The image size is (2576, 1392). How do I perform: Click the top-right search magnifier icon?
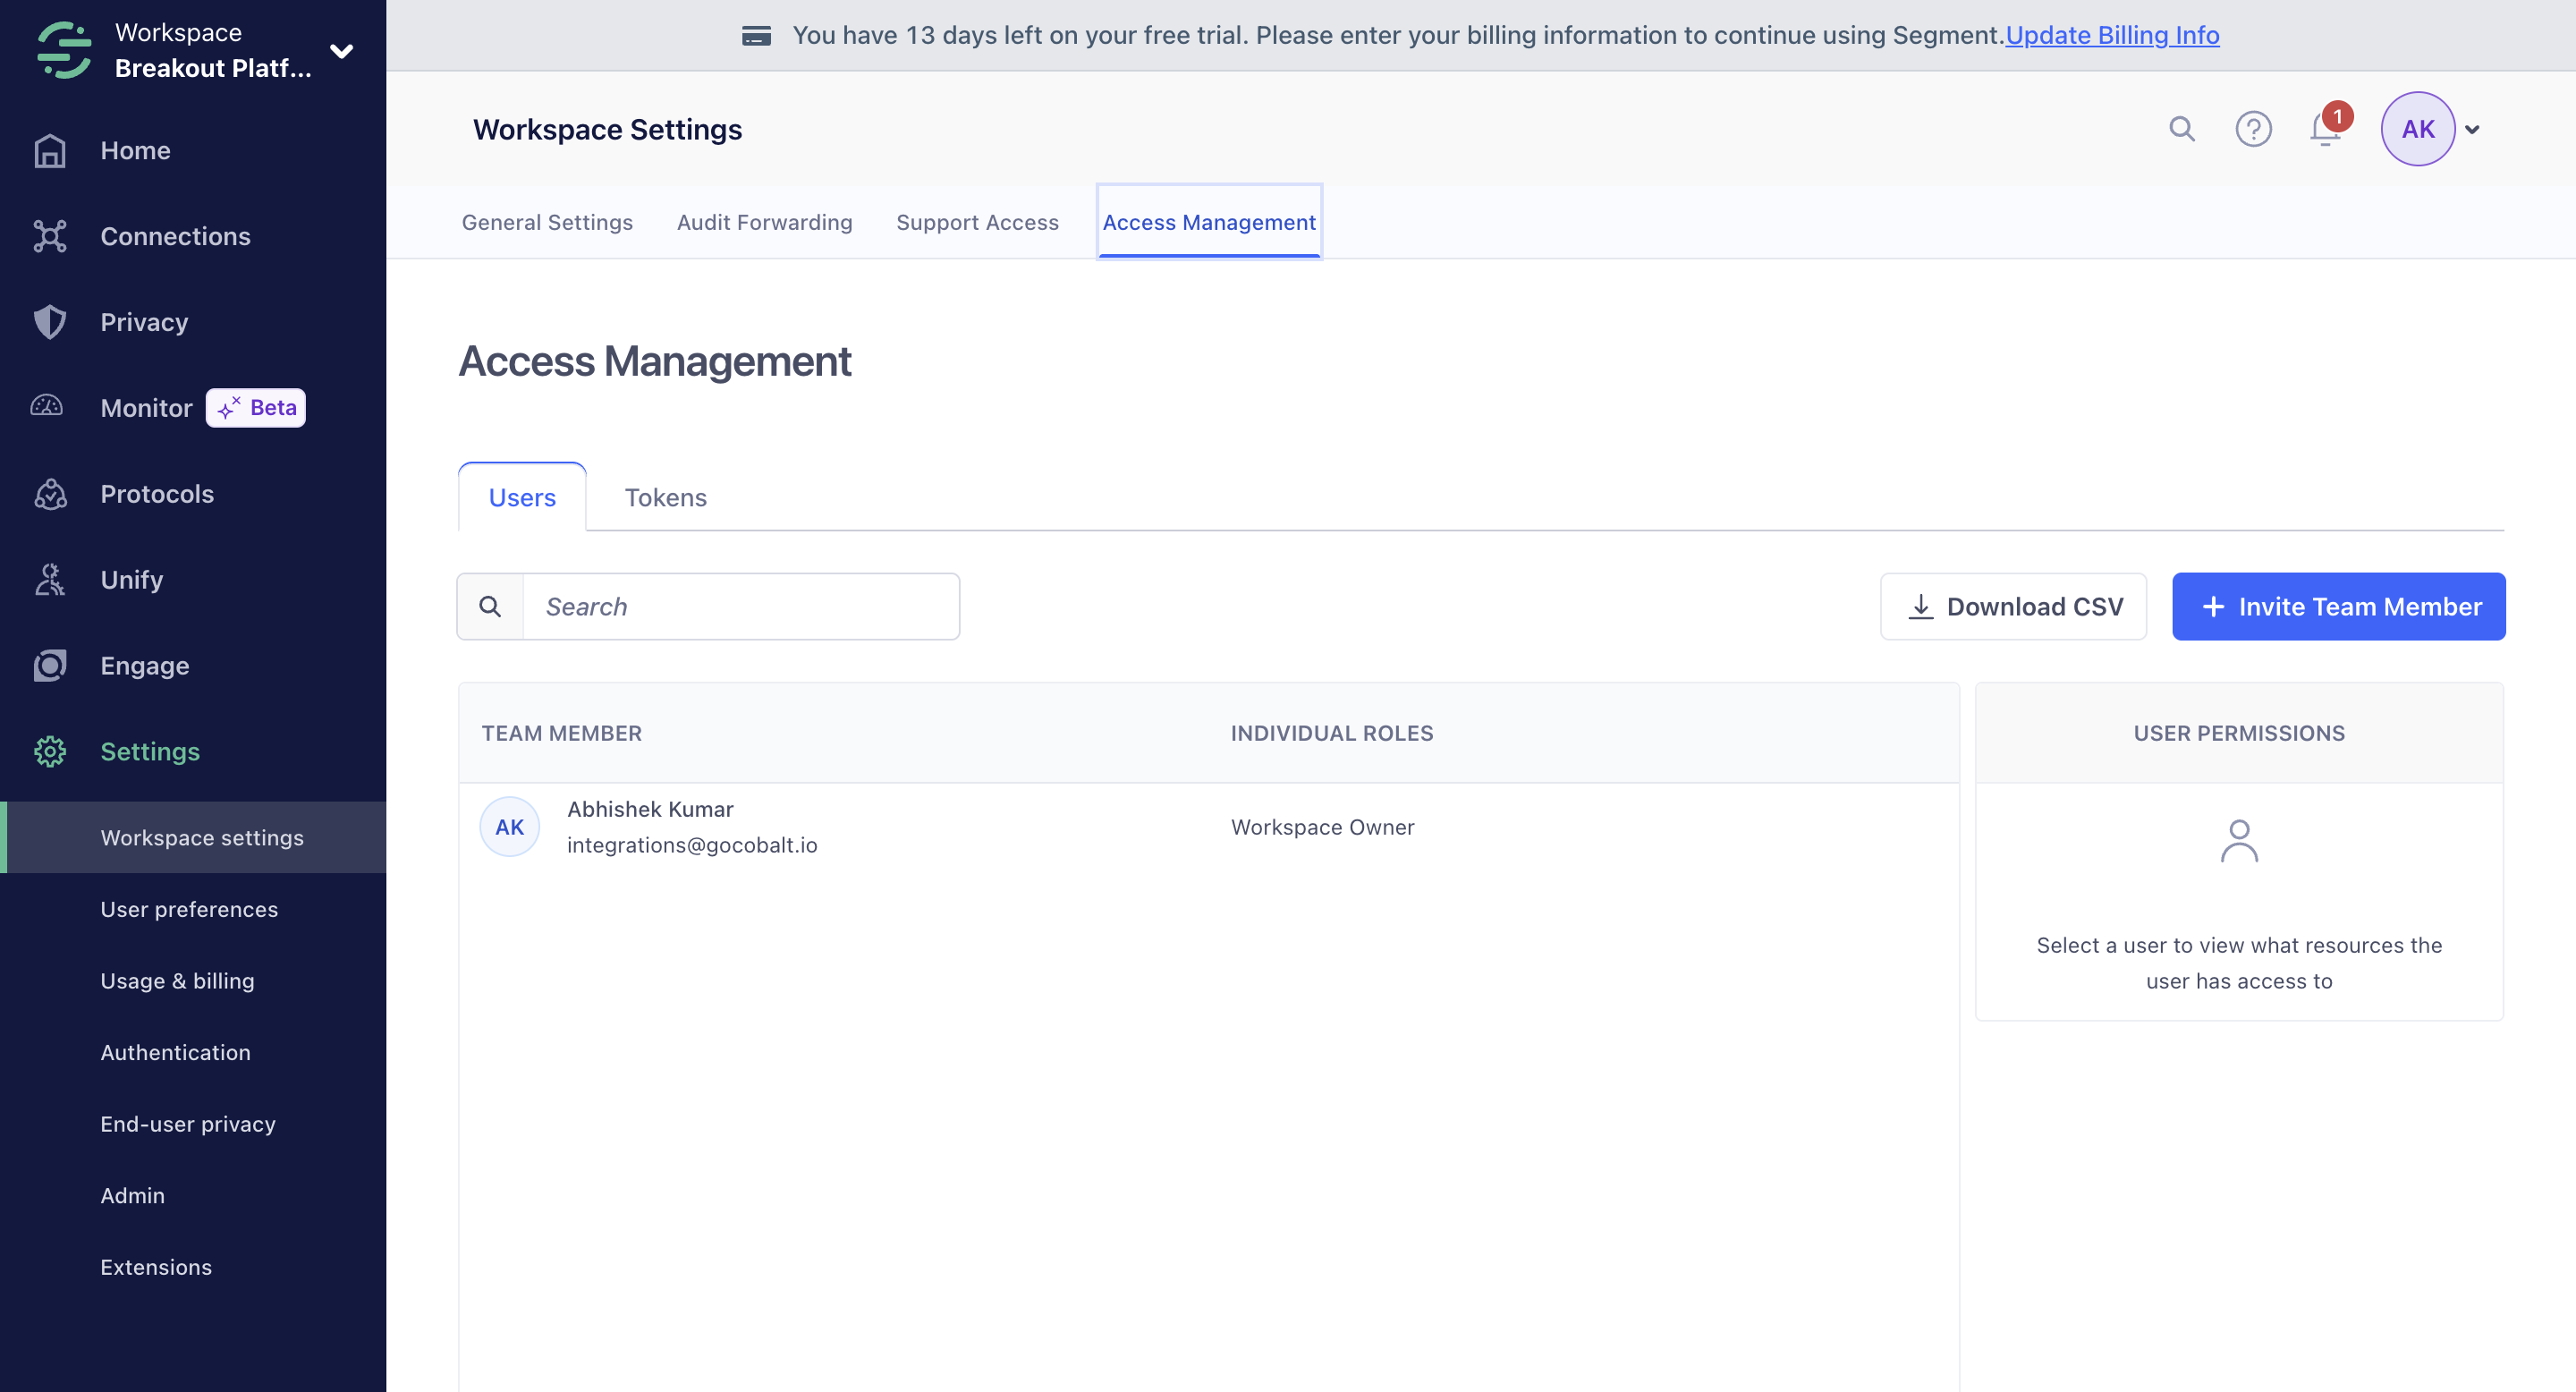pos(2181,130)
